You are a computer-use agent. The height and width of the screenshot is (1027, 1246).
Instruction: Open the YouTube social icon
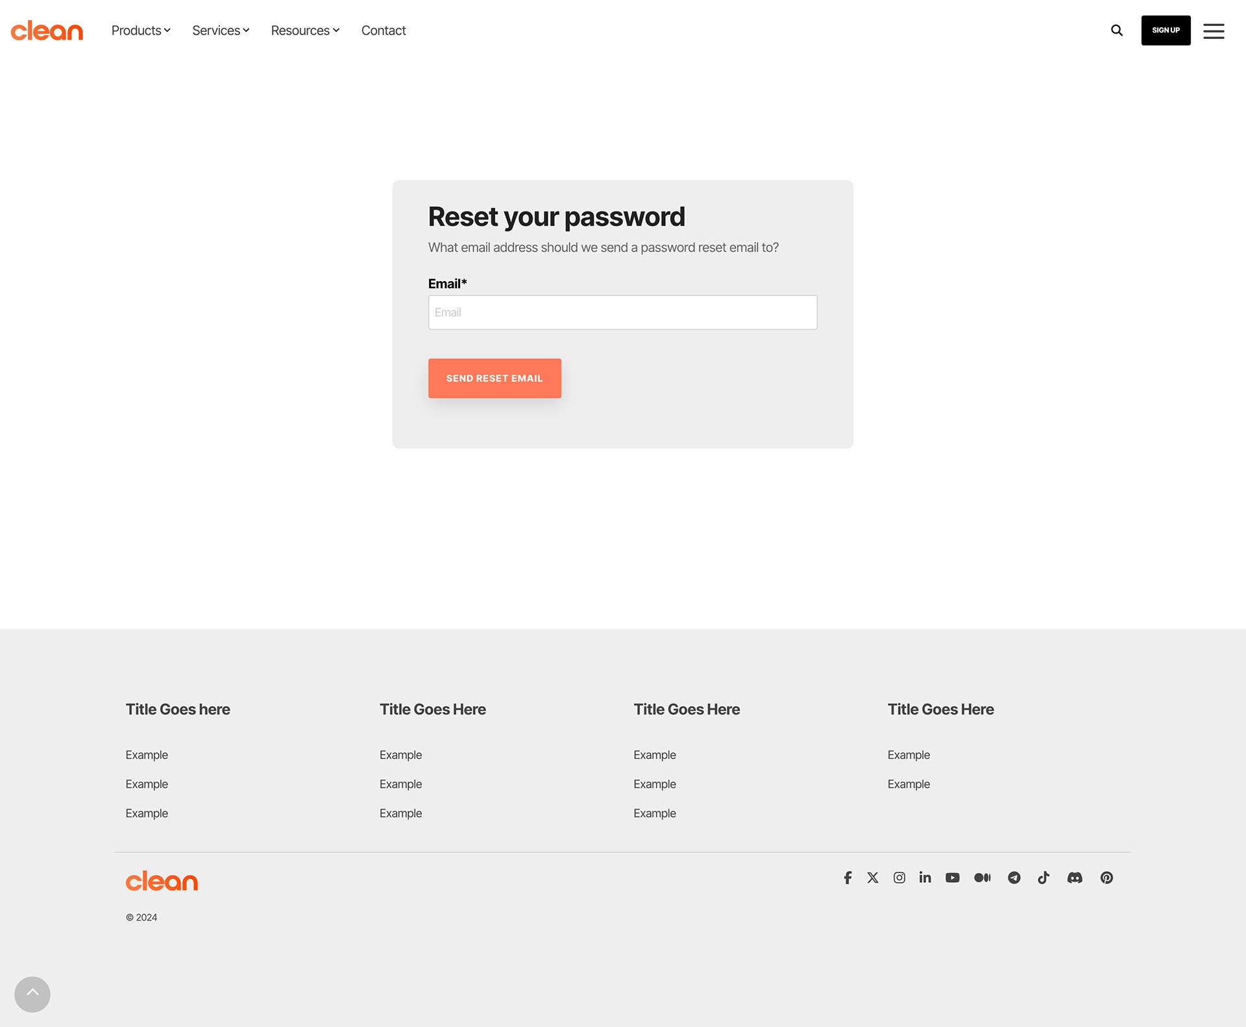pyautogui.click(x=953, y=878)
